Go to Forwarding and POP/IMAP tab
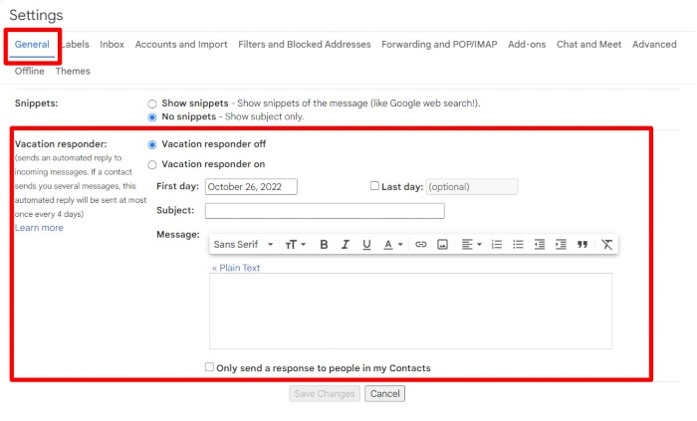Viewport: 697px width, 421px height. point(439,45)
